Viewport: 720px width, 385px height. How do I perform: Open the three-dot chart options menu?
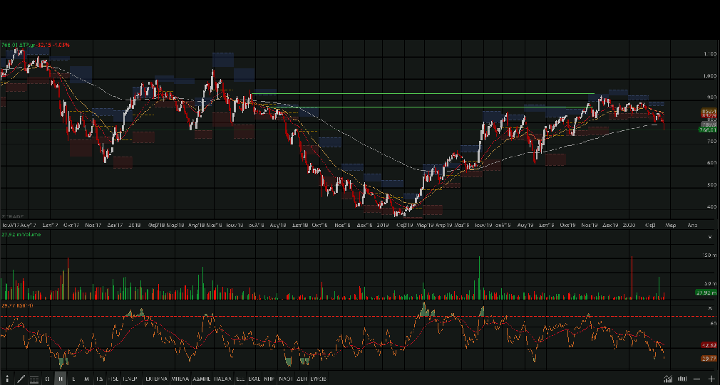click(x=7, y=379)
